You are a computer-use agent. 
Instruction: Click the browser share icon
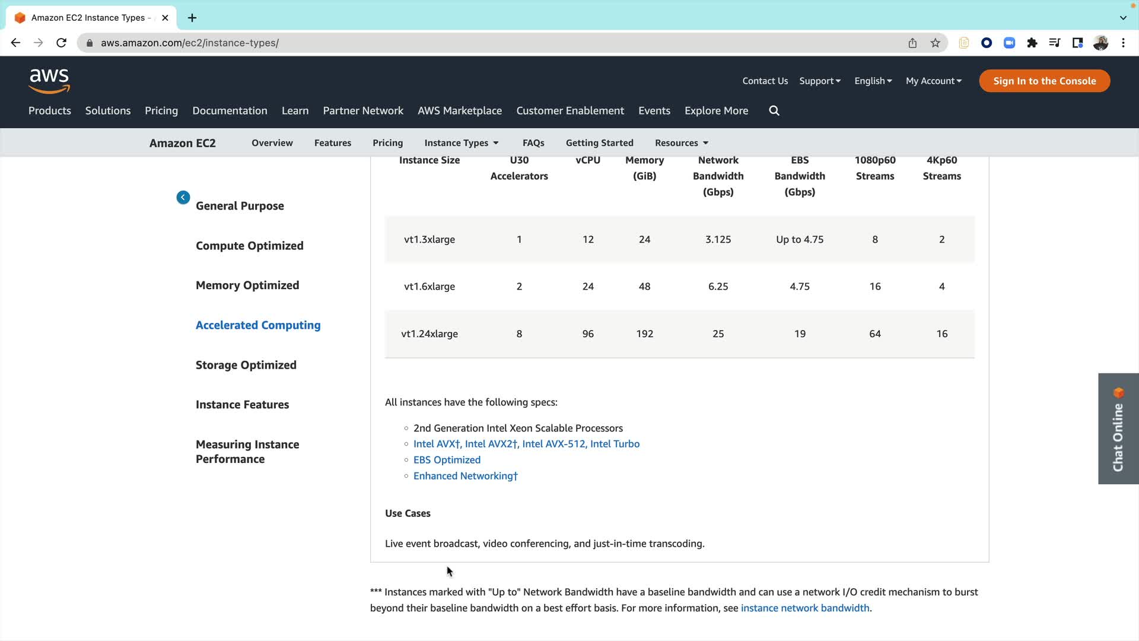[912, 43]
